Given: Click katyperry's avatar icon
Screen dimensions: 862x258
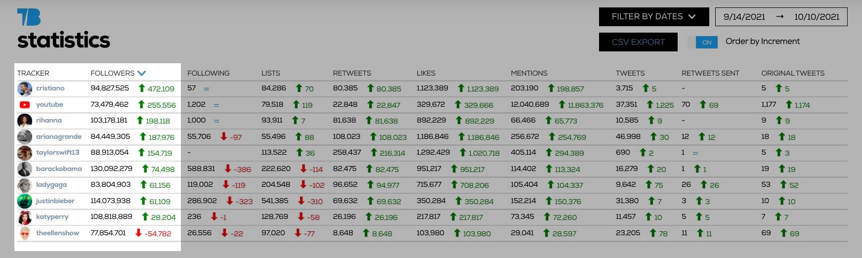Looking at the screenshot, I should pyautogui.click(x=25, y=217).
